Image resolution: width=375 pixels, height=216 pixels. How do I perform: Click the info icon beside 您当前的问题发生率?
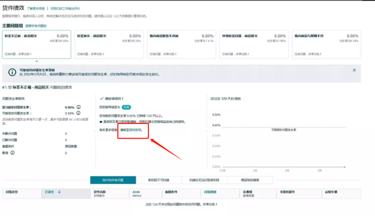[78, 107]
